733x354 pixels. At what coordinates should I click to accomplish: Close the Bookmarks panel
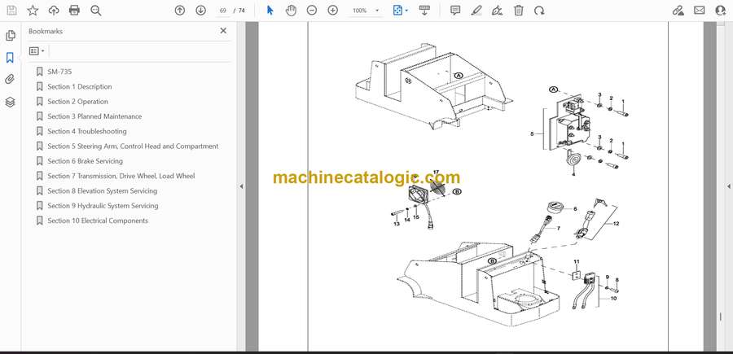click(x=223, y=31)
